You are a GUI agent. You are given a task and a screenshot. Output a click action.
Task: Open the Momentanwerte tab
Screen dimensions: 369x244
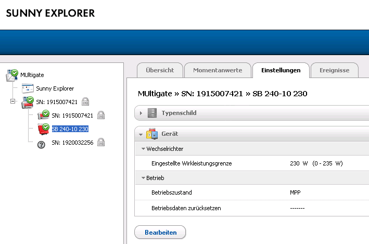click(218, 70)
